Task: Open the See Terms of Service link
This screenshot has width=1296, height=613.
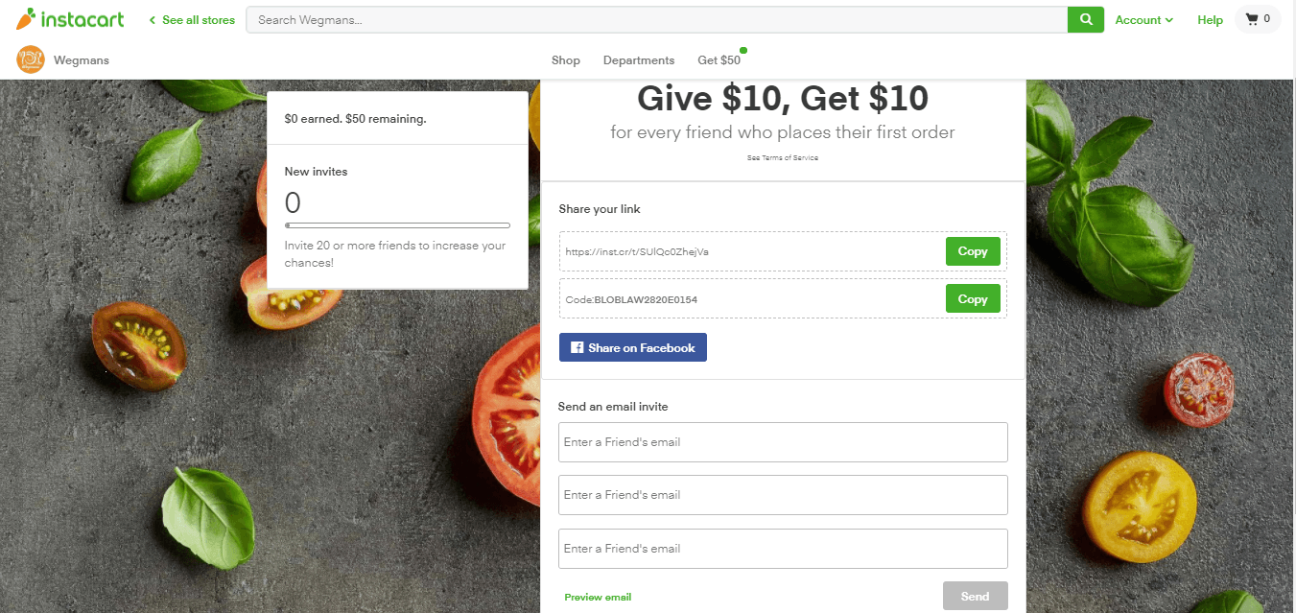Action: coord(783,157)
